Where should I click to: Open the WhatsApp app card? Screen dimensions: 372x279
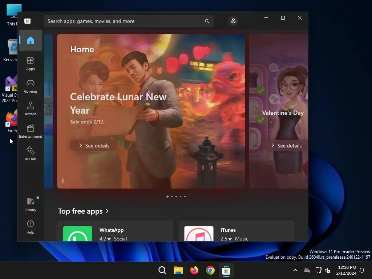115,231
